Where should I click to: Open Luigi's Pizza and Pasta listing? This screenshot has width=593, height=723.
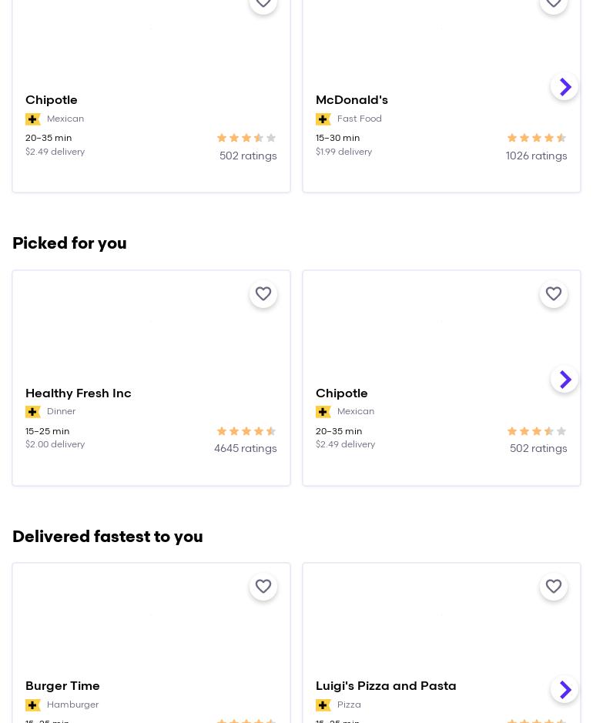click(x=386, y=686)
